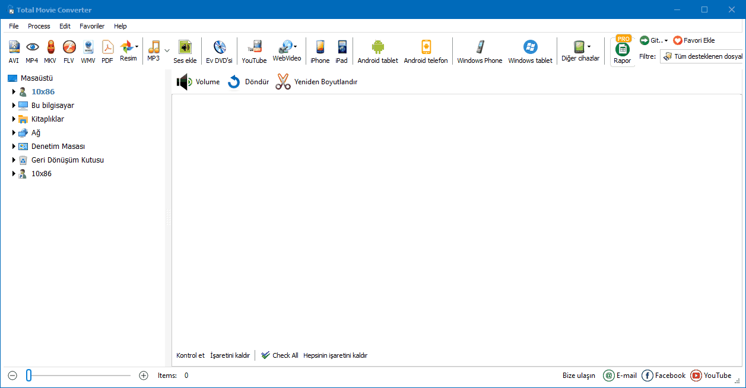Image resolution: width=746 pixels, height=388 pixels.
Task: Select the Ev DVD'si disc icon
Action: coord(219,47)
